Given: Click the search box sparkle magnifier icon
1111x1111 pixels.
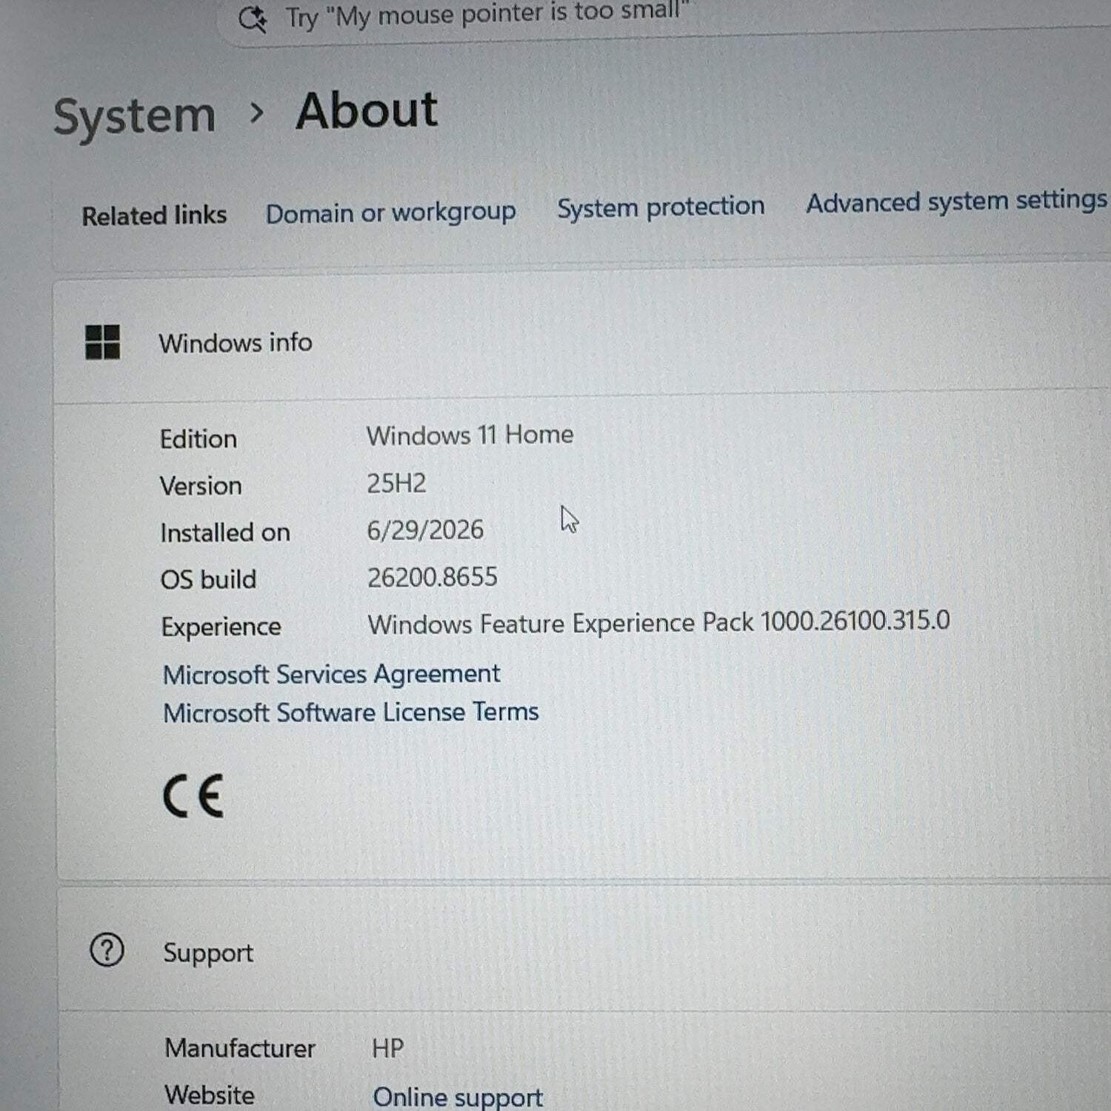Looking at the screenshot, I should (253, 19).
